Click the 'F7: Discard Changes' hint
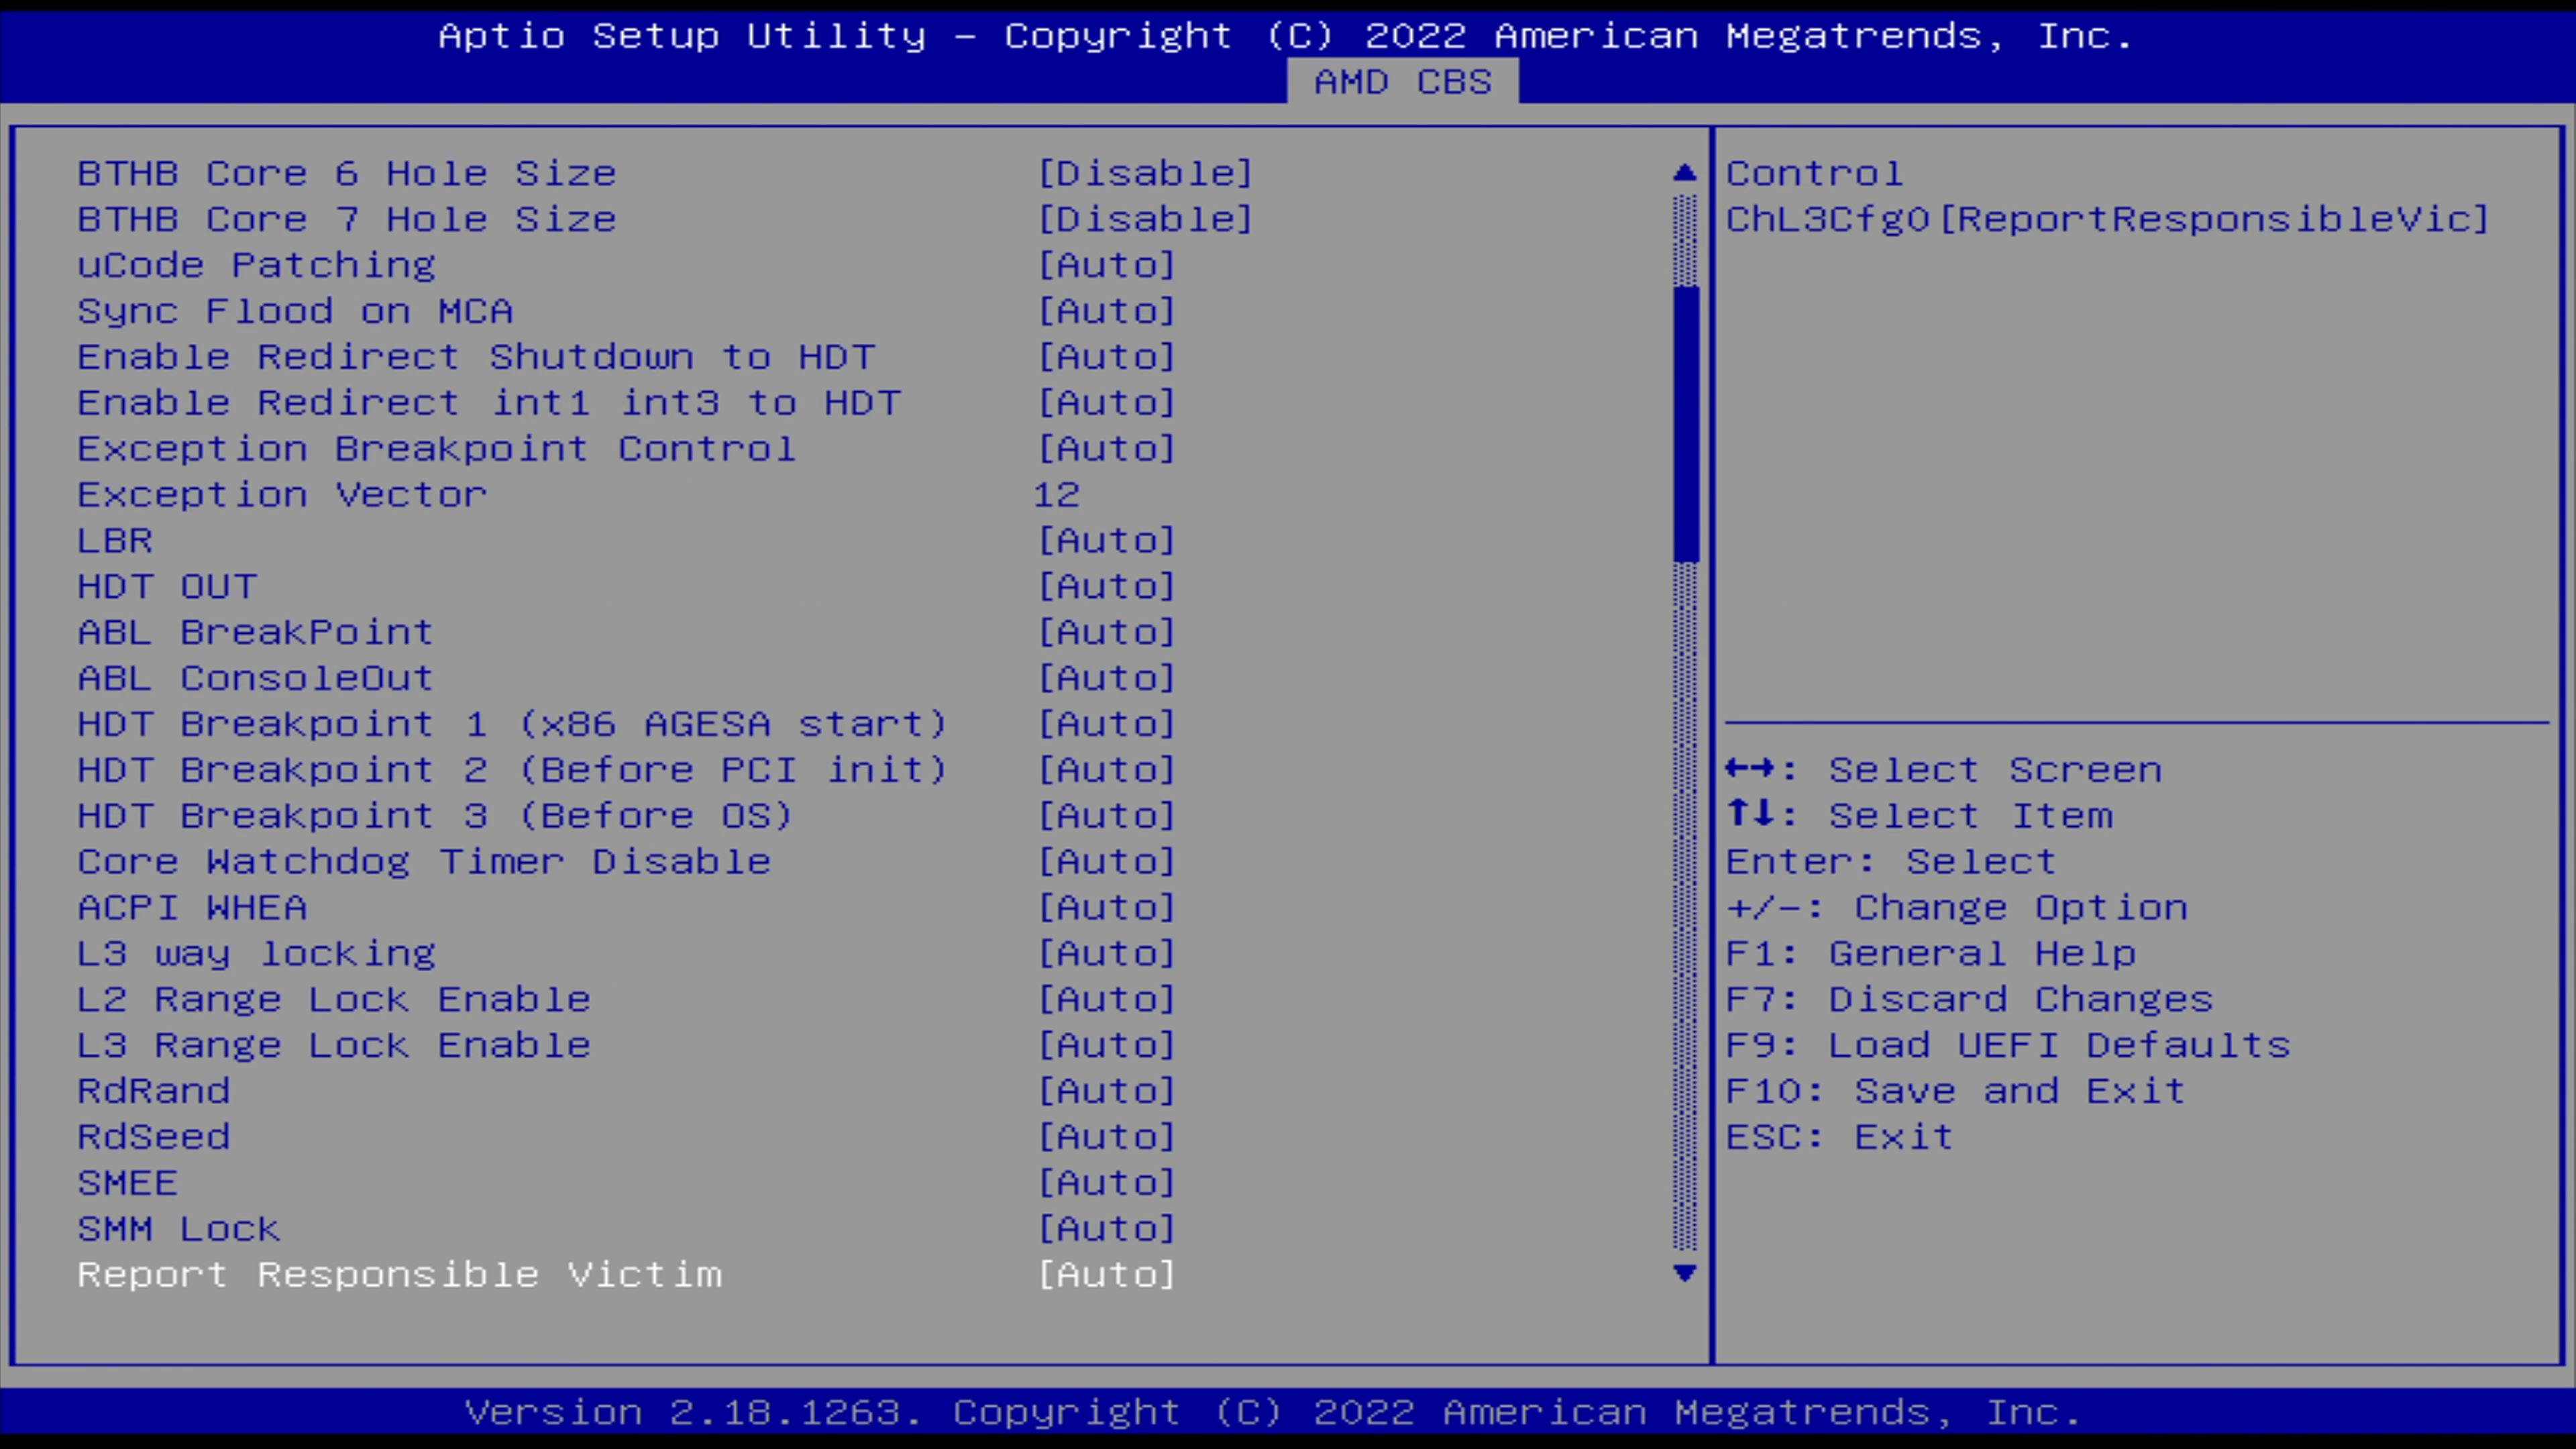Viewport: 2576px width, 1449px height. point(1969,1000)
